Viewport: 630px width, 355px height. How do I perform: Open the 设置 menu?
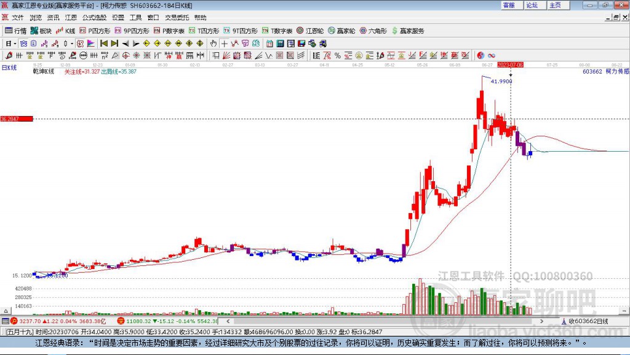118,17
